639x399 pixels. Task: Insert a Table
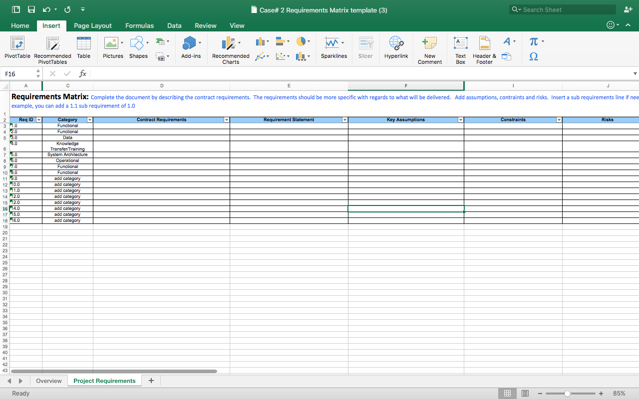point(83,48)
